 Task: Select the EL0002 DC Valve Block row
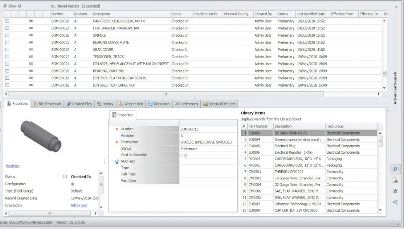tap(309, 133)
